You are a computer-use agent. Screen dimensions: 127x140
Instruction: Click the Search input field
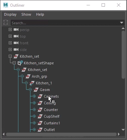[x=66, y=23]
